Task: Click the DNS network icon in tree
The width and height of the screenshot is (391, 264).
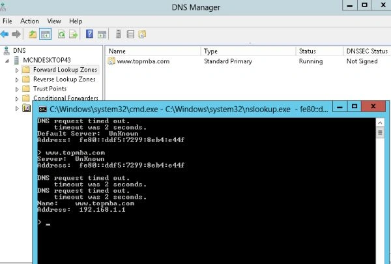Action: [7, 51]
